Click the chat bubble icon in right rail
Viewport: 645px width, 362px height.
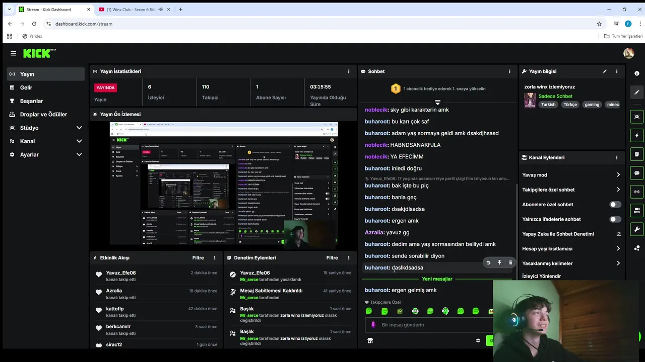coord(637,173)
